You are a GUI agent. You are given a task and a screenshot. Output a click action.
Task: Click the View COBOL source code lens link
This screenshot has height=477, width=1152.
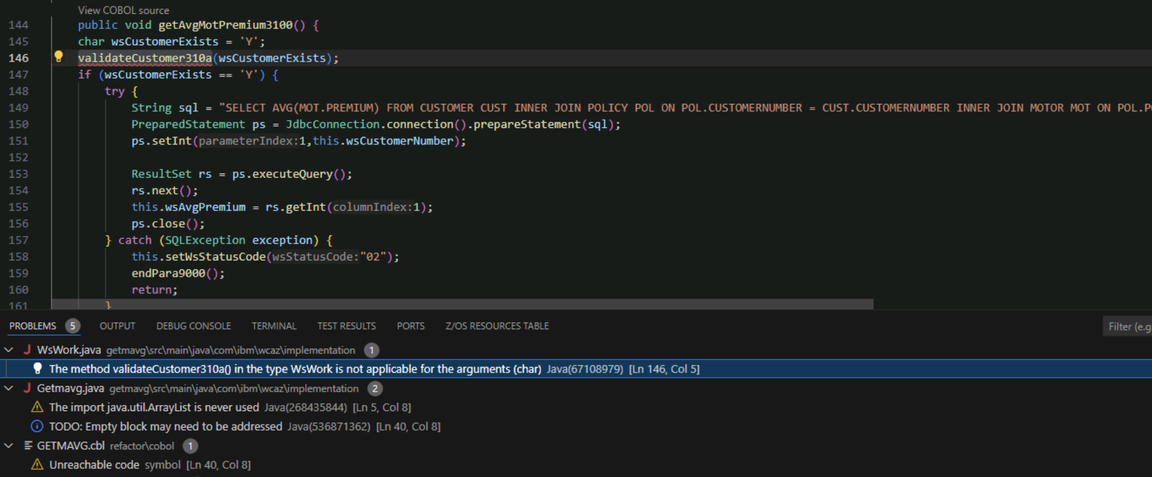(123, 10)
